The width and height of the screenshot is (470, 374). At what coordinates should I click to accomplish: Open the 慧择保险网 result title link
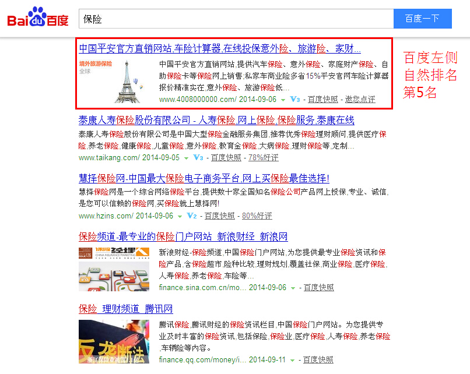(204, 178)
